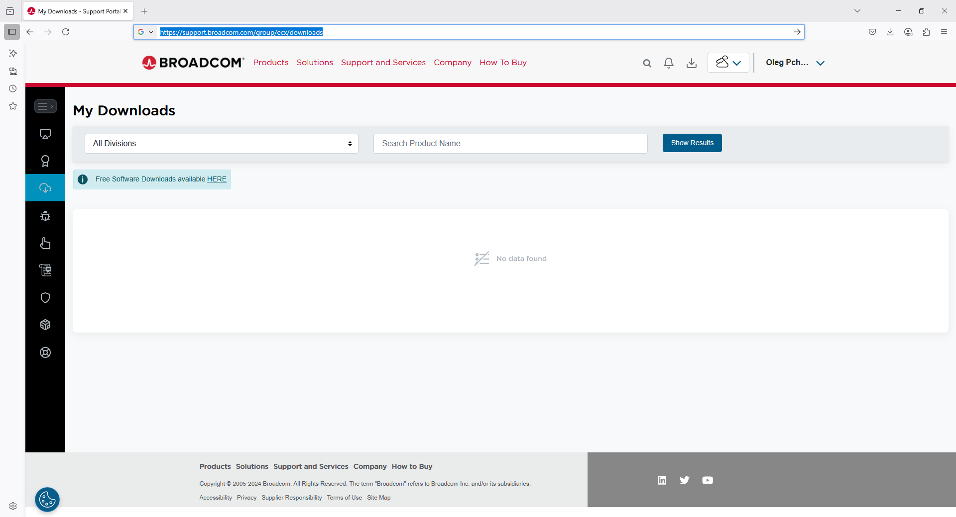Open the browser downloads toolbar icon
956x517 pixels.
[890, 32]
